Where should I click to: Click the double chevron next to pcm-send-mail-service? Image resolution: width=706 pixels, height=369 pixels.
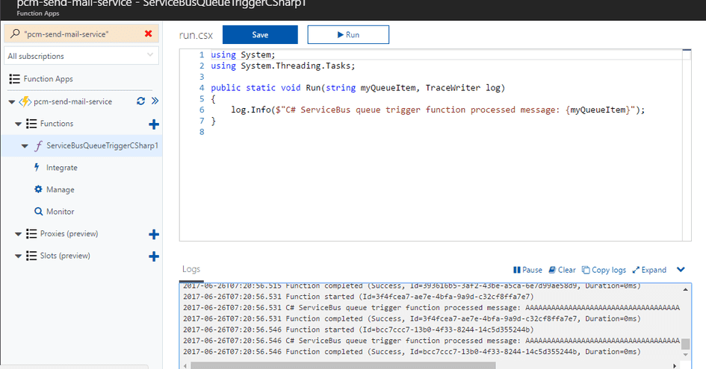pos(155,101)
